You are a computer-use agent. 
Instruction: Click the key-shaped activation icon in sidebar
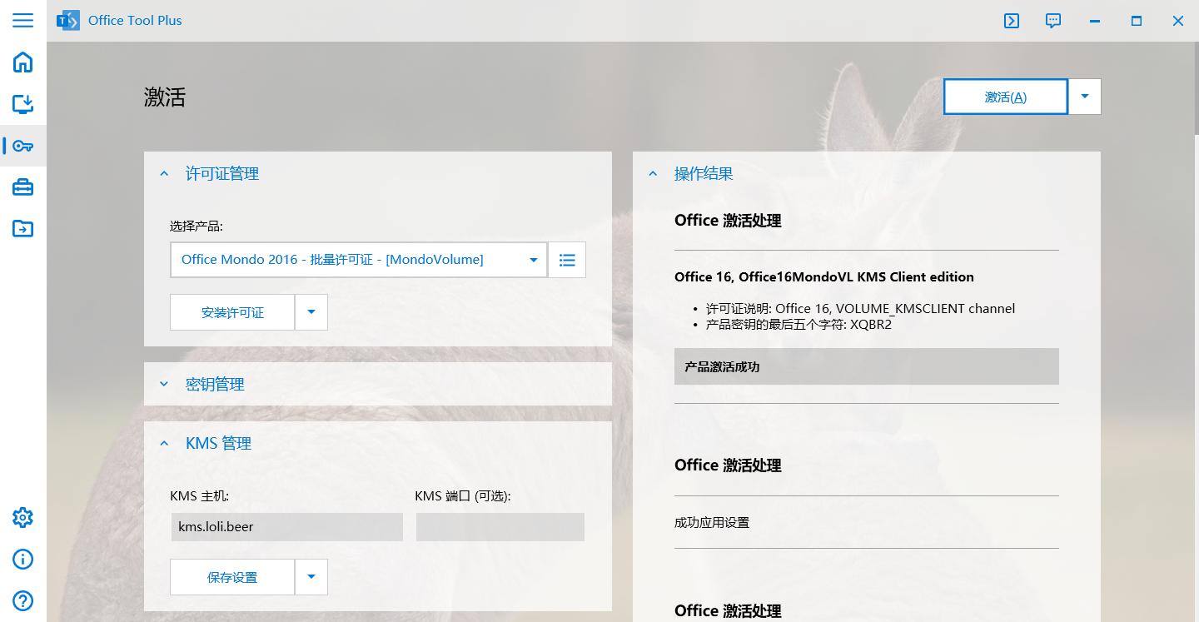22,146
